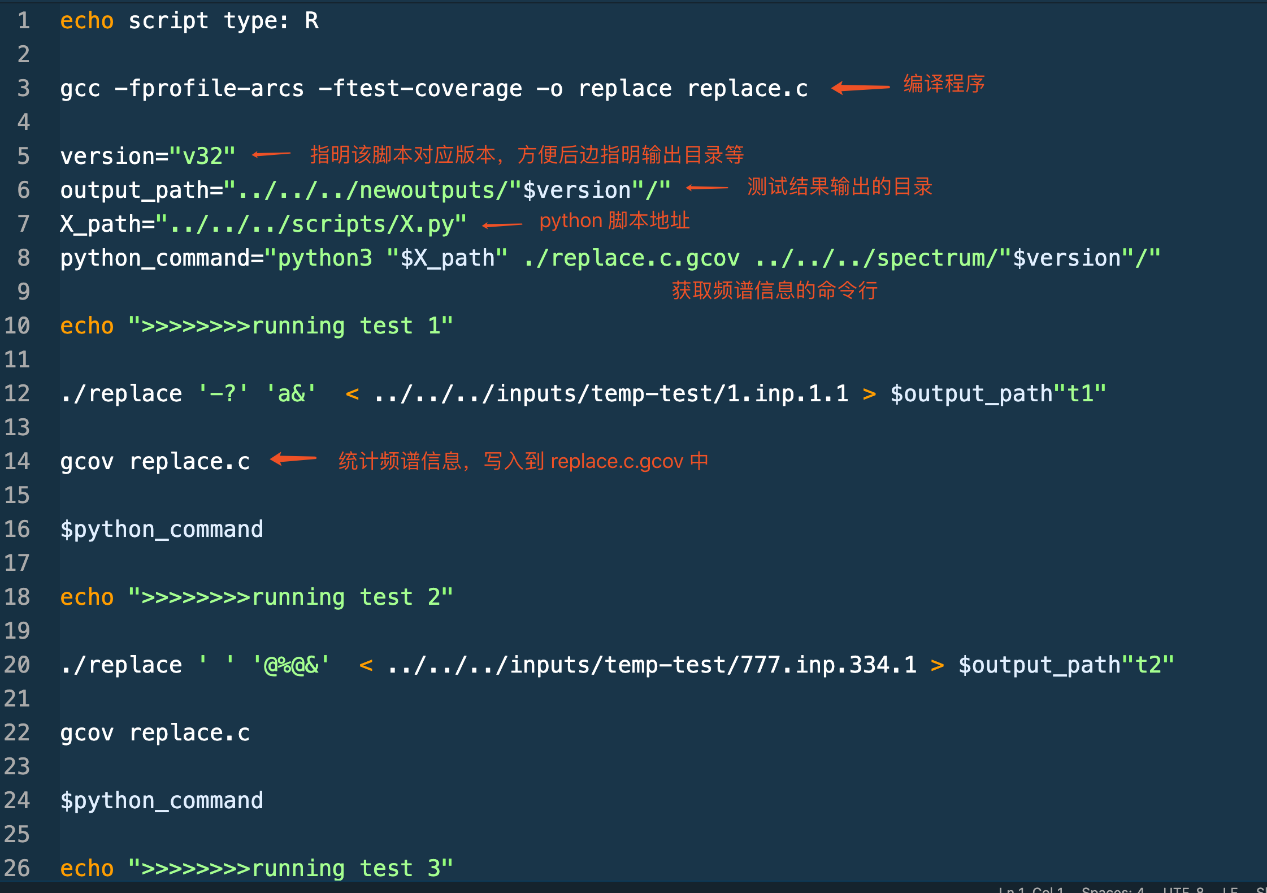Click line number 12 in the gutter

pos(17,393)
